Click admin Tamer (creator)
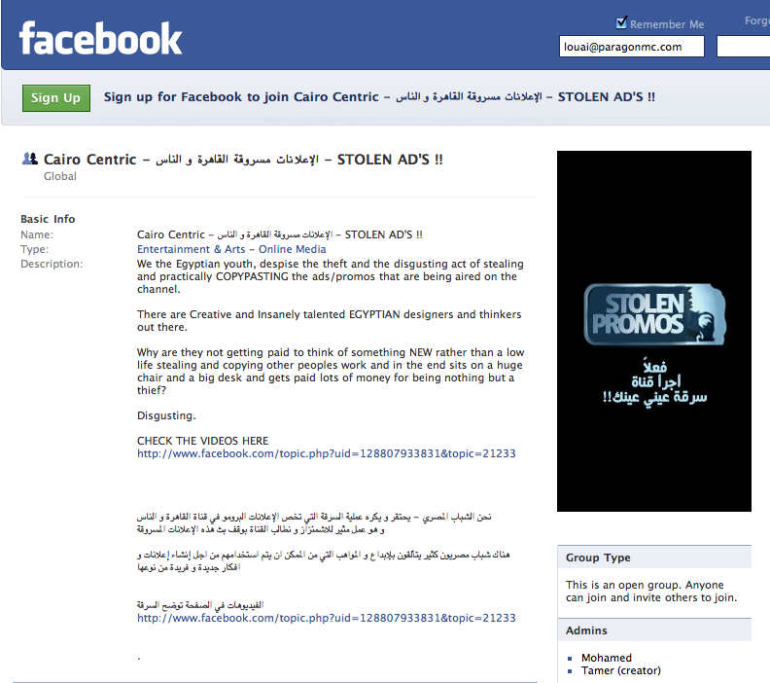770x683 pixels. pos(620,670)
